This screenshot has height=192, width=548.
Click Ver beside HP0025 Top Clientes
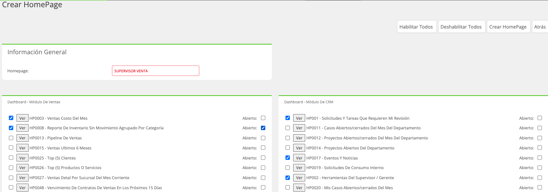tap(23, 158)
